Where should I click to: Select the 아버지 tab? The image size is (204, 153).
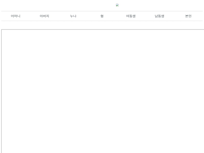(44, 16)
